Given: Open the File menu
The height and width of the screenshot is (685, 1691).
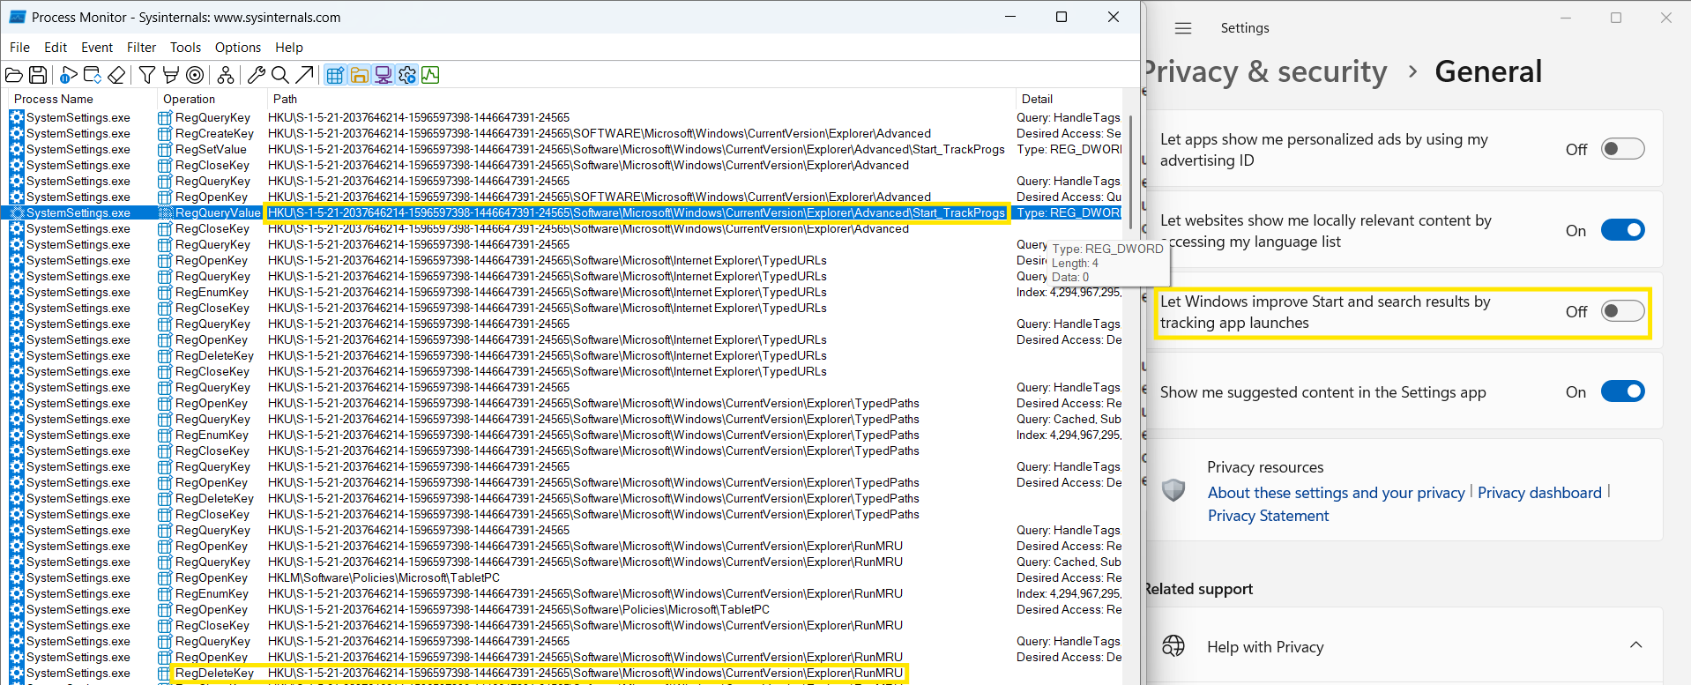Looking at the screenshot, I should point(19,48).
